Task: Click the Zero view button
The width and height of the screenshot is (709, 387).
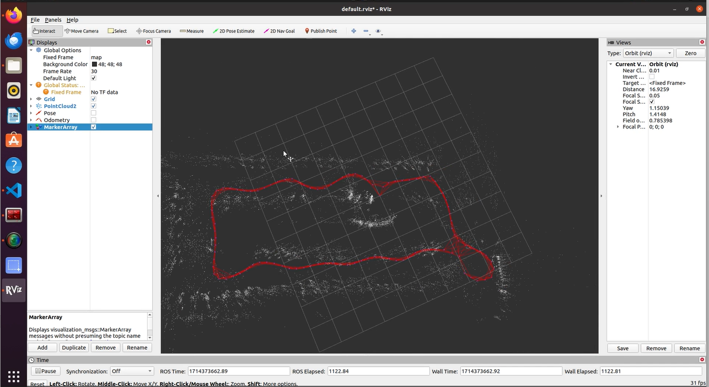Action: 691,53
